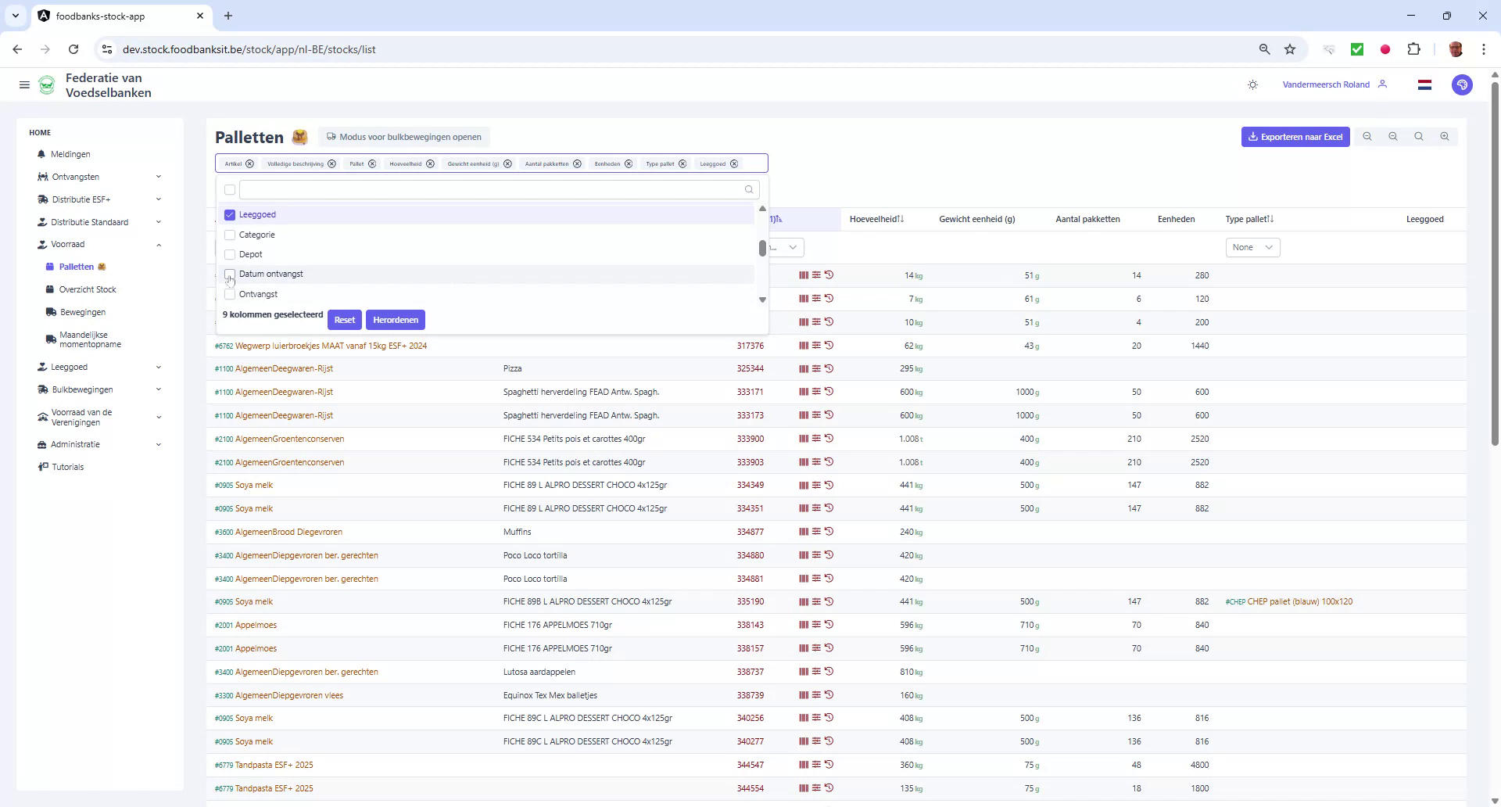Open the Overzicht Stock menu entry
Image resolution: width=1501 pixels, height=807 pixels.
pyautogui.click(x=87, y=289)
